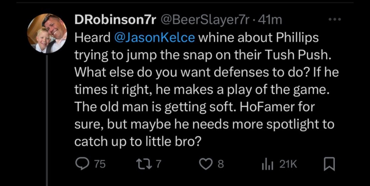The image size is (370, 186).
Task: Click the views bar chart icon
Action: 266,165
